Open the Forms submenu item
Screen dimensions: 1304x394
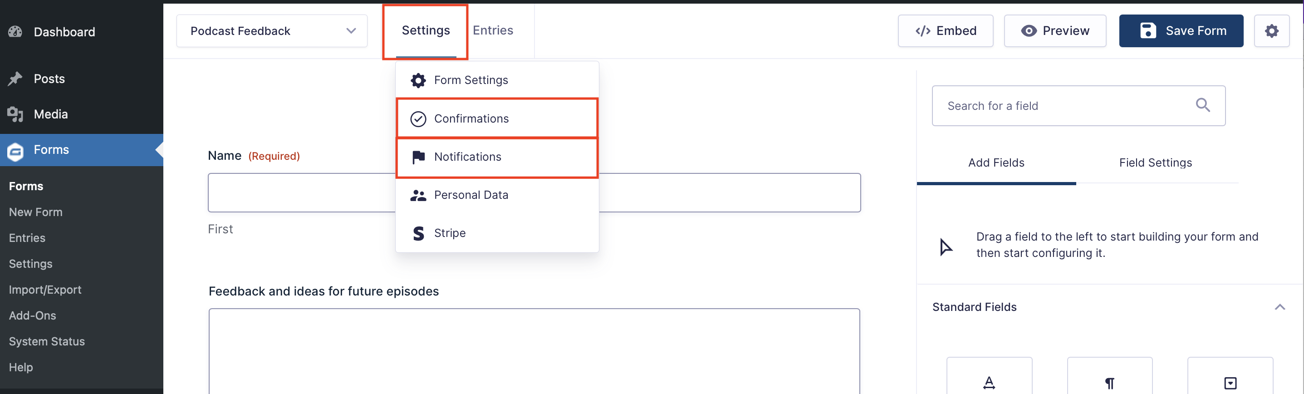(x=26, y=187)
